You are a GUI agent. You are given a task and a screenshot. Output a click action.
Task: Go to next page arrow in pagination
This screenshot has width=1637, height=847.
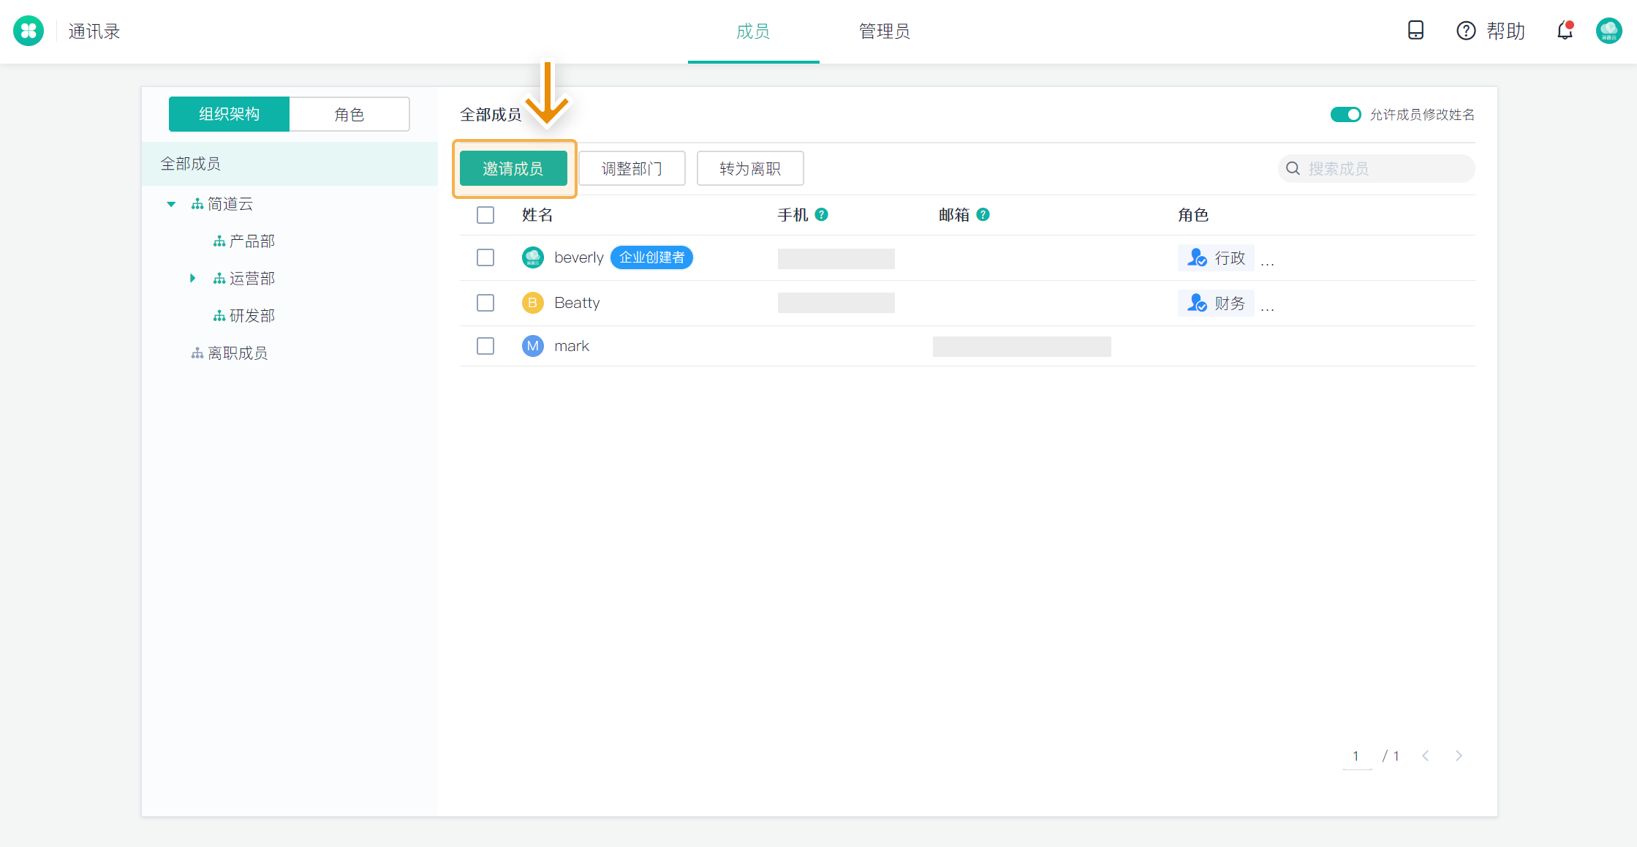point(1459,756)
